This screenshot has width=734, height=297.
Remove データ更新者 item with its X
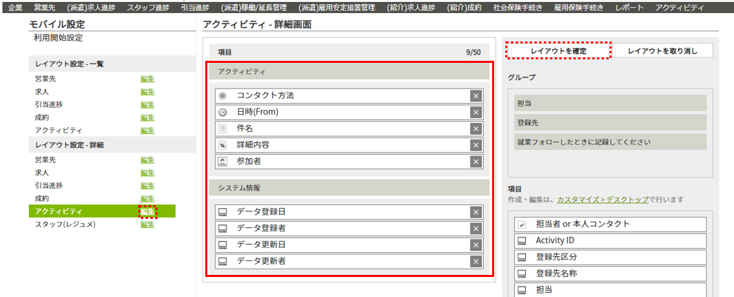476,261
